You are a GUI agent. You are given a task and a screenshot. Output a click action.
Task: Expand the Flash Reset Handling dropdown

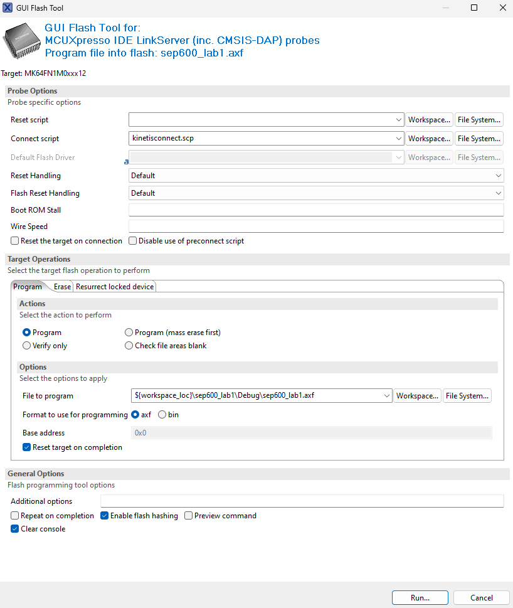pos(499,193)
